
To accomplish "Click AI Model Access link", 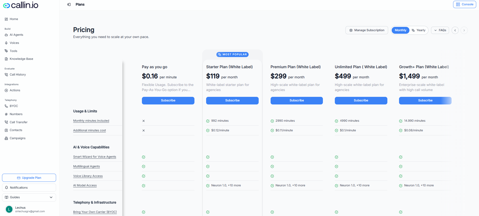I will [x=85, y=185].
